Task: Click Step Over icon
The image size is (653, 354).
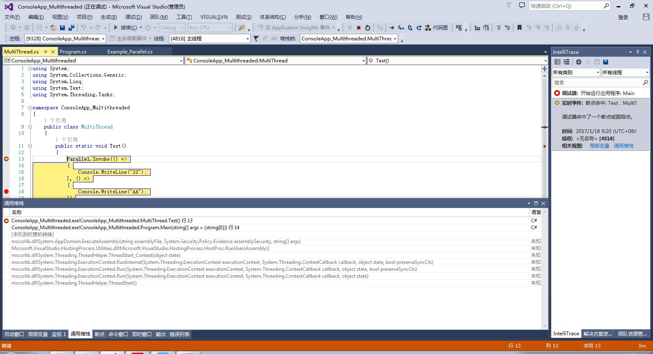Action: pos(410,28)
